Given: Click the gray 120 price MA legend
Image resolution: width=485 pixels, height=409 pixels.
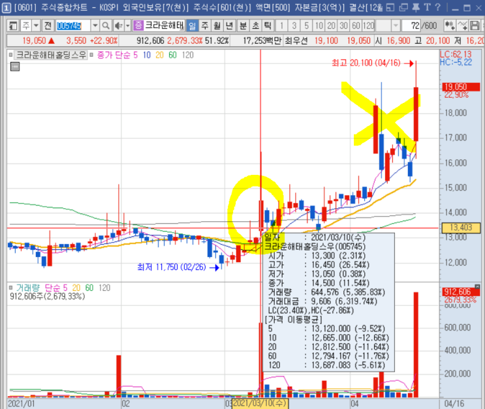Looking at the screenshot, I should [188, 55].
